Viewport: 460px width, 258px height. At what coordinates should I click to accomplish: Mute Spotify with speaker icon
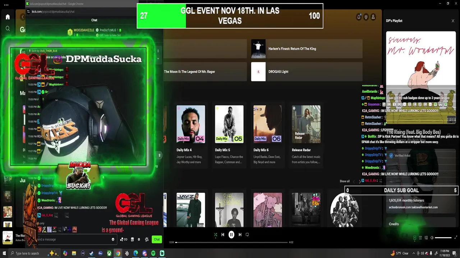(x=432, y=238)
